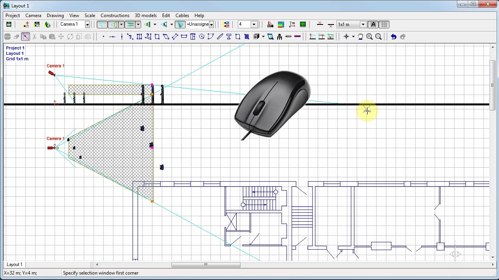The image size is (499, 280).
Task: Add a new camera with the plus icon
Action: [x=26, y=24]
